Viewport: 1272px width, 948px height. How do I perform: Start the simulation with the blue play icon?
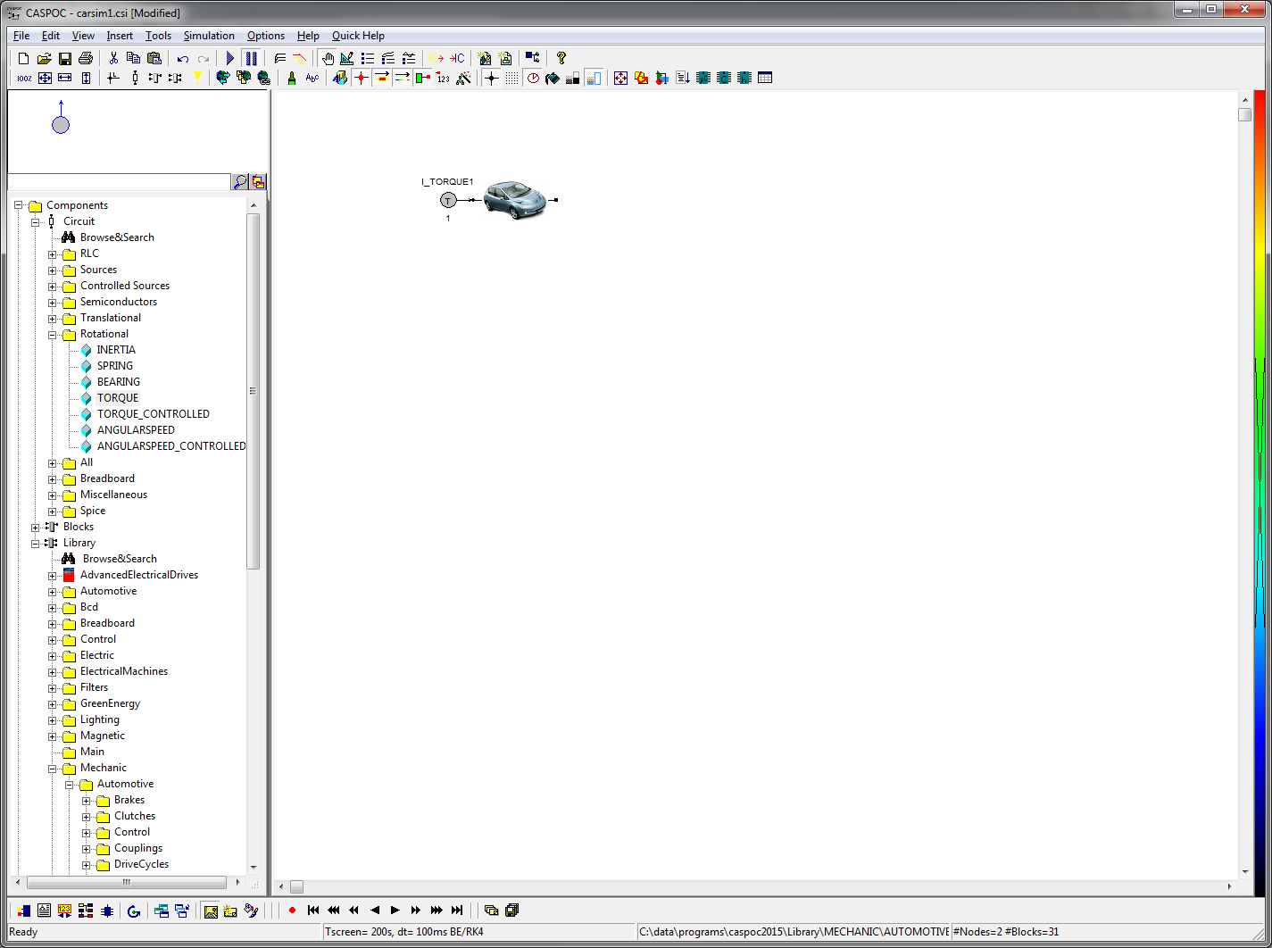230,58
